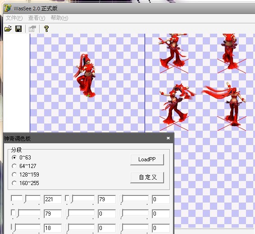Click the slider beside the 18 field
The height and width of the screenshot is (234, 255).
tap(26, 228)
